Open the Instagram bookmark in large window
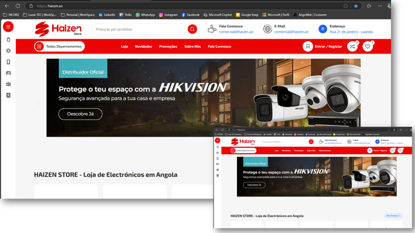The width and height of the screenshot is (415, 233). (168, 15)
